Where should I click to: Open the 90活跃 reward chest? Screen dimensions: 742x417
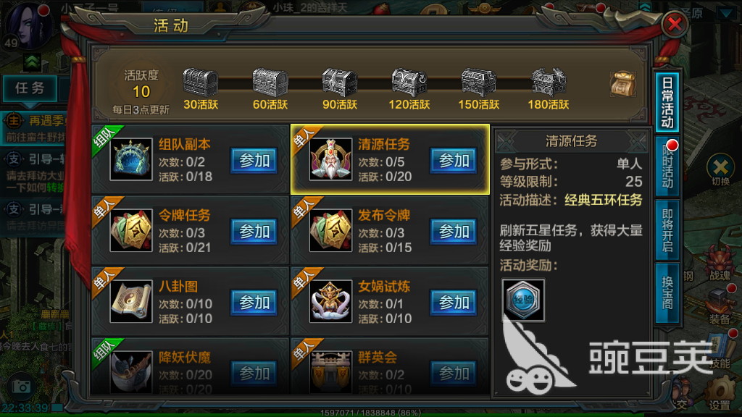pos(339,83)
